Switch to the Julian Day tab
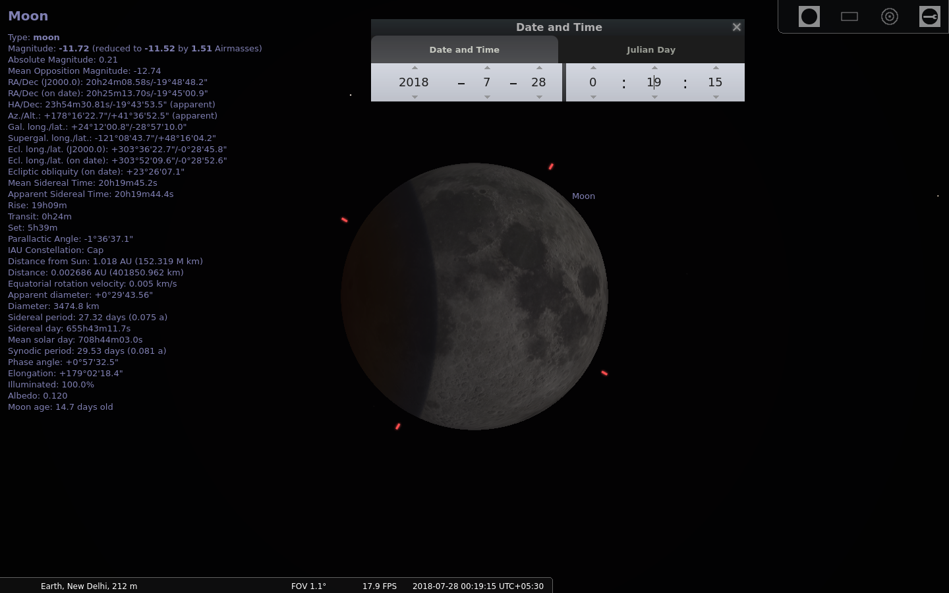949x593 pixels. pos(651,49)
